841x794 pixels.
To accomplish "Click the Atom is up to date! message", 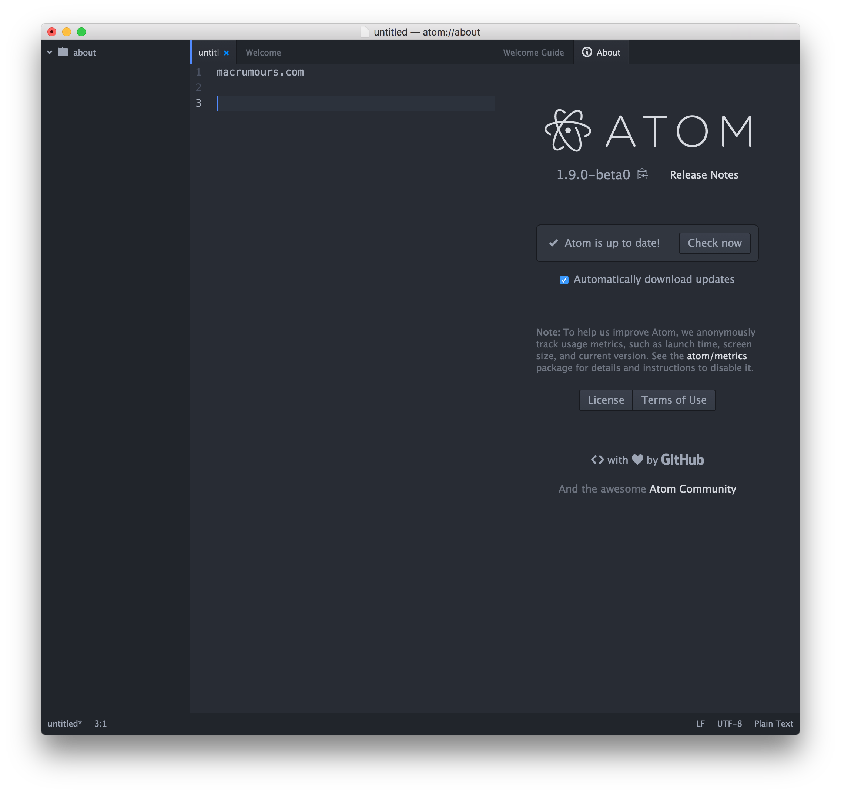I will 612,243.
